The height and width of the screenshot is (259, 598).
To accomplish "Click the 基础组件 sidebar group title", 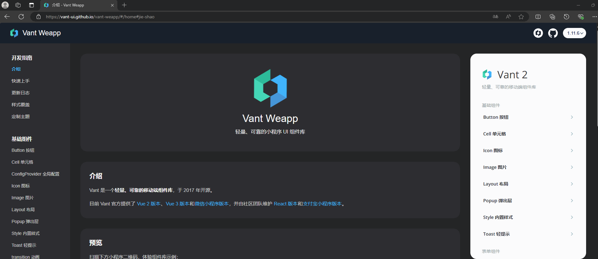I will (22, 139).
